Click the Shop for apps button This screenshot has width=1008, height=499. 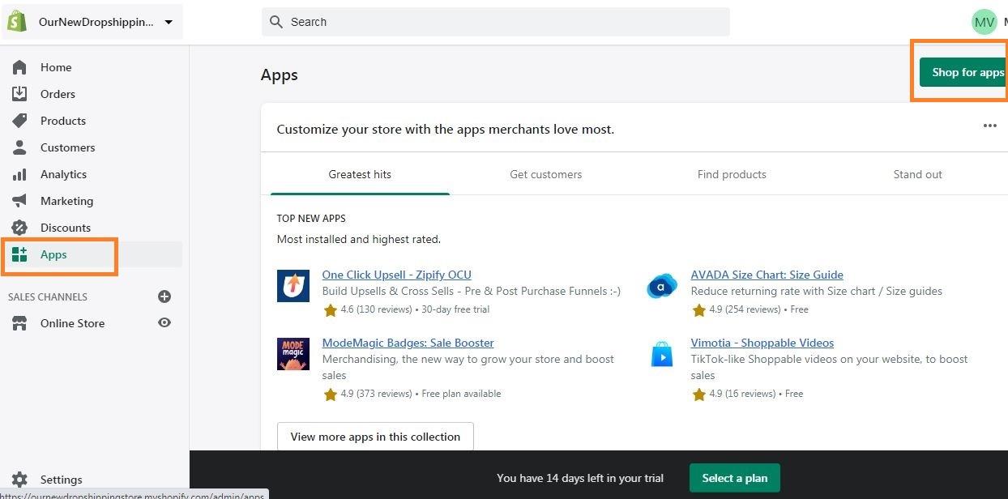pyautogui.click(x=964, y=72)
